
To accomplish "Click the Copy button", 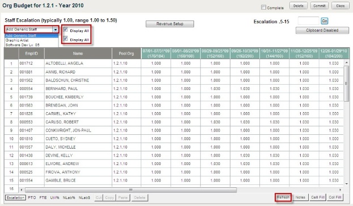I will tap(110, 197).
